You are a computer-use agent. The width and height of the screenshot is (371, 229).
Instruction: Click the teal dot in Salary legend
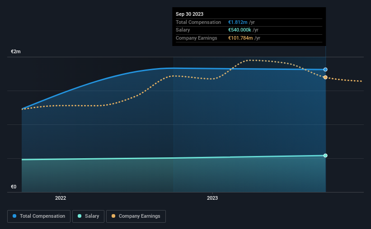coord(80,216)
